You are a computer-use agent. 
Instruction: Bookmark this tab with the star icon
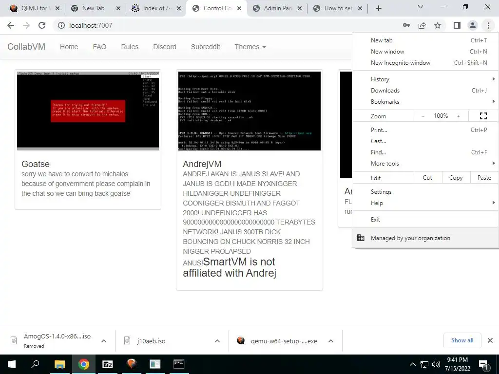[x=438, y=25]
